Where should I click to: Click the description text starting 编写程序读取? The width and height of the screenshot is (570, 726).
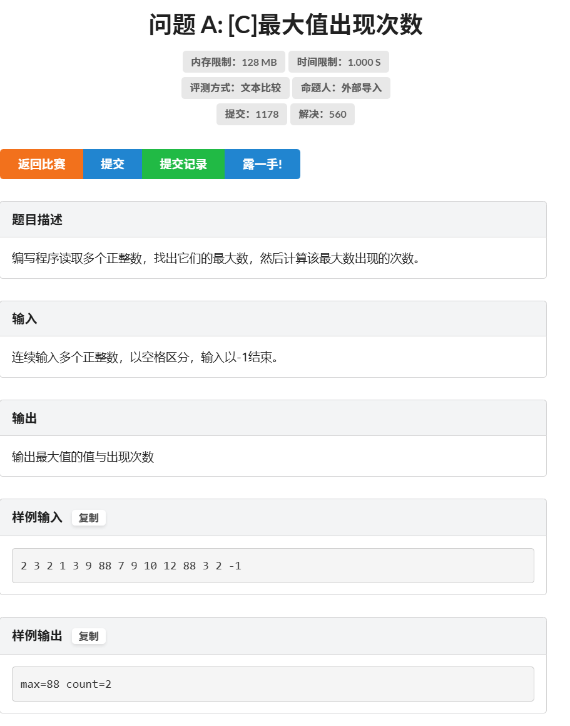click(x=216, y=258)
